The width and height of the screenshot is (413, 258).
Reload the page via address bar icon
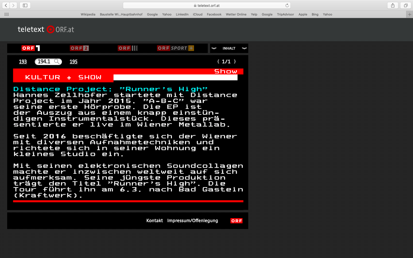click(287, 5)
